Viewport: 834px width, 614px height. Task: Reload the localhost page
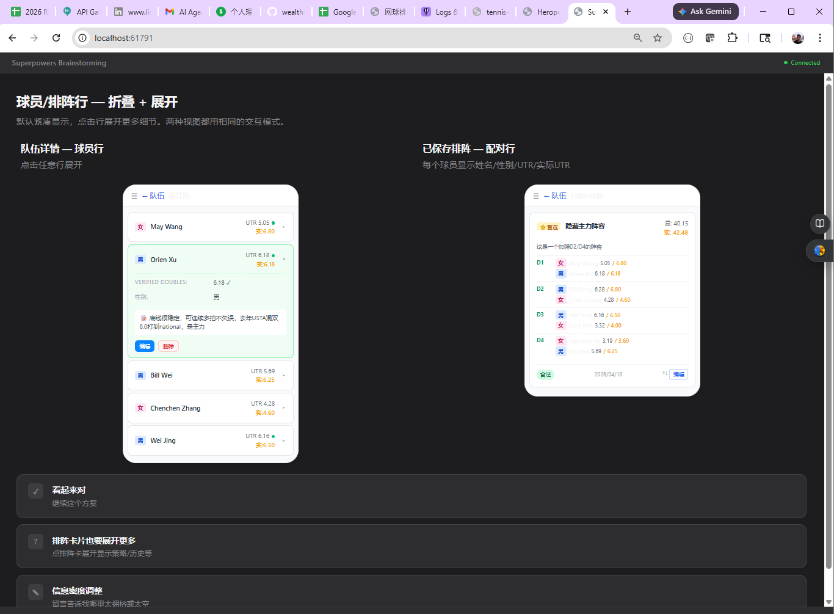pos(56,38)
